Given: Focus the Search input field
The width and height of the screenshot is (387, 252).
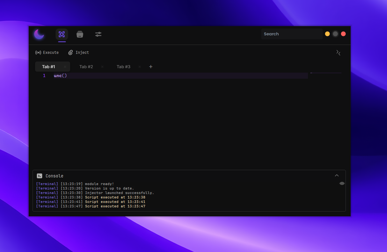Looking at the screenshot, I should (x=292, y=34).
